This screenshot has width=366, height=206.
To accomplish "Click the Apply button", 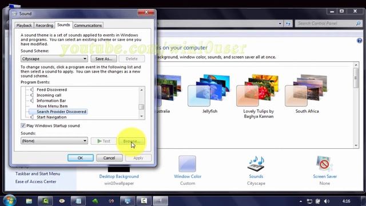I will [138, 158].
